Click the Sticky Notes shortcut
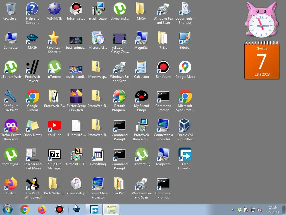Image resolution: width=286 pixels, height=215 pixels. (32, 125)
